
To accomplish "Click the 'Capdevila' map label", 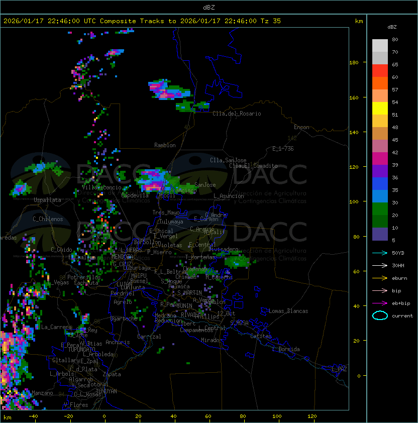I will pos(135,195).
